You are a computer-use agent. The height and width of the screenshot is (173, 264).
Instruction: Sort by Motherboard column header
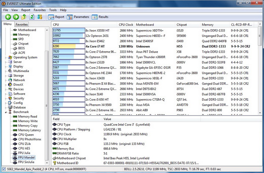coord(155,25)
